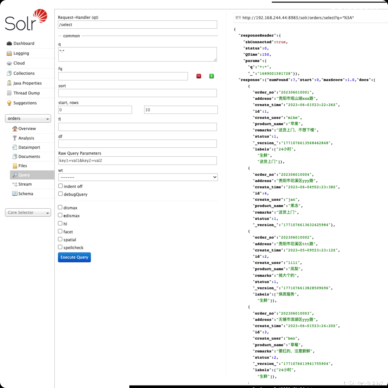Click create_user value "mike"
The image size is (388, 388).
pyautogui.click(x=293, y=118)
